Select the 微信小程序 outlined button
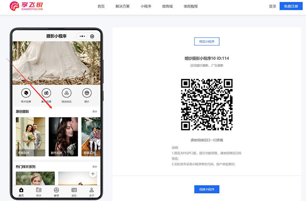This screenshot has width=306, height=201. 207,42
